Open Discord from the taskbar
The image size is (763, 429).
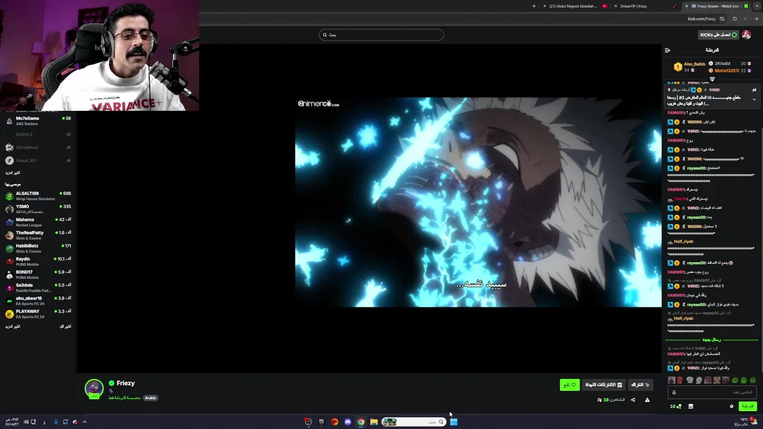tap(348, 422)
